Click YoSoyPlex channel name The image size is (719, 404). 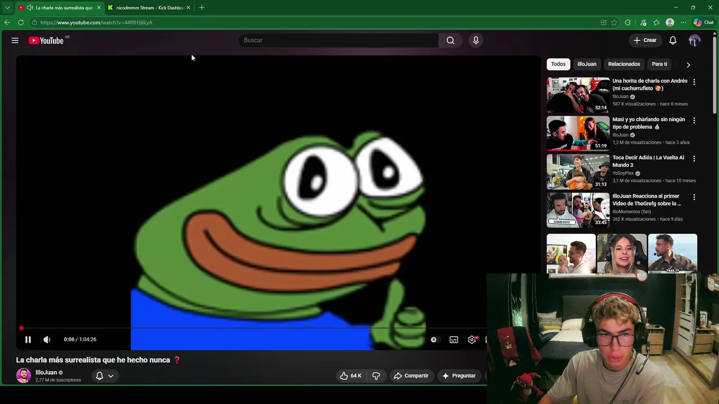(x=623, y=173)
